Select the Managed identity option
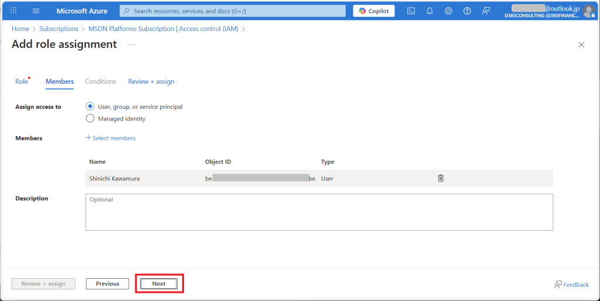Image resolution: width=600 pixels, height=301 pixels. pyautogui.click(x=90, y=118)
